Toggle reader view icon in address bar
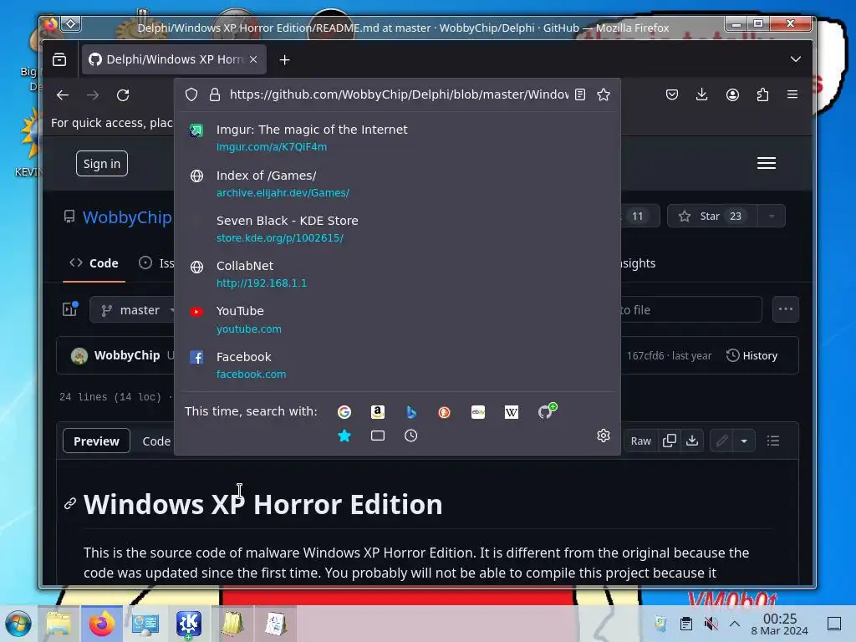 [580, 95]
